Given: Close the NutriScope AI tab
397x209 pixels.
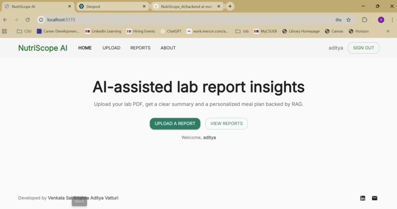Looking at the screenshot, I should point(69,6).
